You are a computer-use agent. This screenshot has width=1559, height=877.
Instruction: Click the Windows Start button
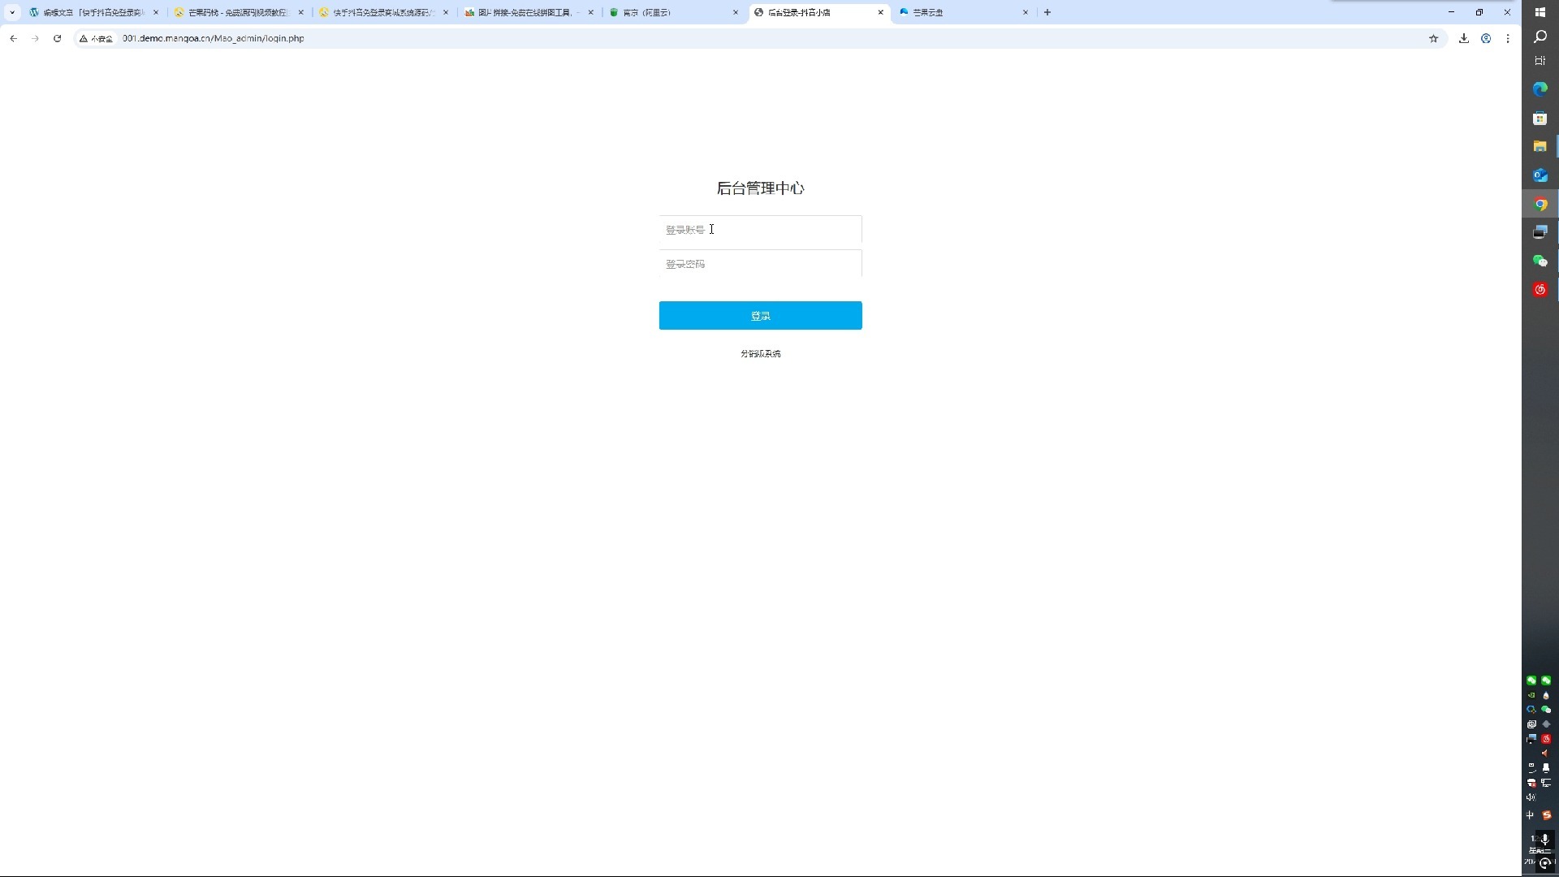pos(1540,12)
